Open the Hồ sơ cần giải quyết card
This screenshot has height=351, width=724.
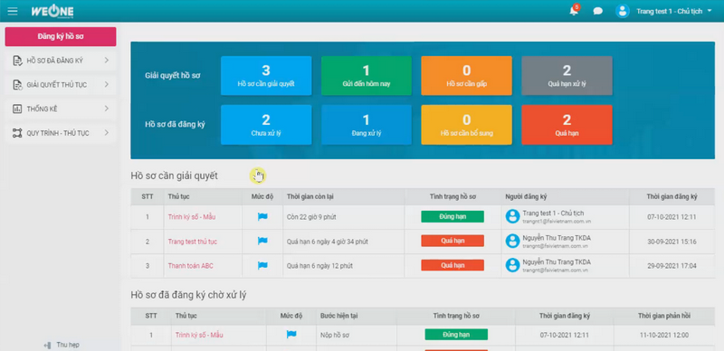click(x=266, y=76)
